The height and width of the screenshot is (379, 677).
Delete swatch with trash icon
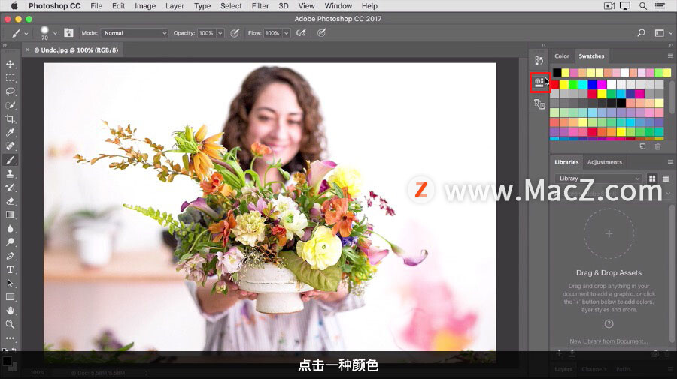(657, 146)
